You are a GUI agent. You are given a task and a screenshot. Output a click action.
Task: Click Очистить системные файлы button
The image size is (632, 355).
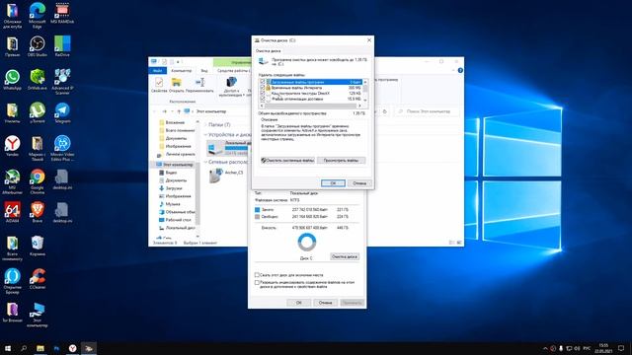click(x=287, y=160)
